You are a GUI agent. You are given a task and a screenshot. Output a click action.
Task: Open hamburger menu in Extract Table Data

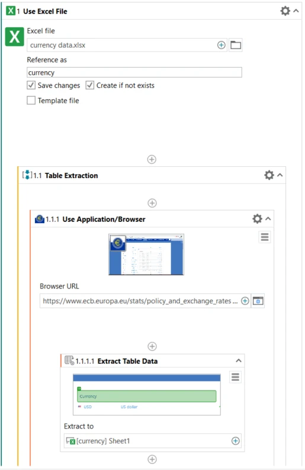click(x=235, y=377)
